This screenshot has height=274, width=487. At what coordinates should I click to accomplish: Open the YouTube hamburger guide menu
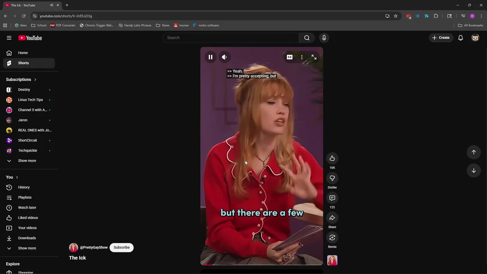coord(9,38)
